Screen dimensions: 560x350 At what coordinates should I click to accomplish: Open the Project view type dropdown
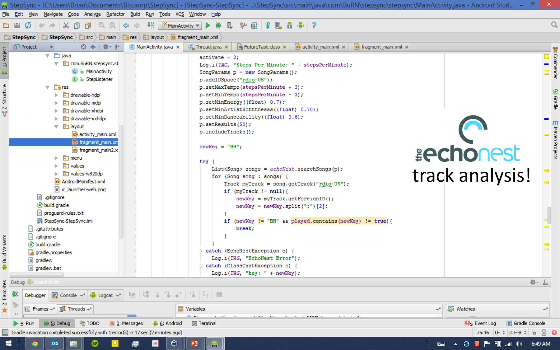pos(33,47)
